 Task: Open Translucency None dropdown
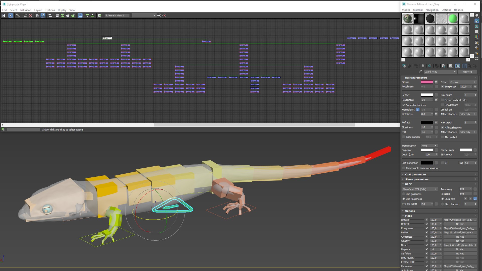429,146
